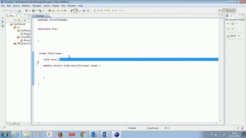Click the WLST button in console panel

(231, 36)
